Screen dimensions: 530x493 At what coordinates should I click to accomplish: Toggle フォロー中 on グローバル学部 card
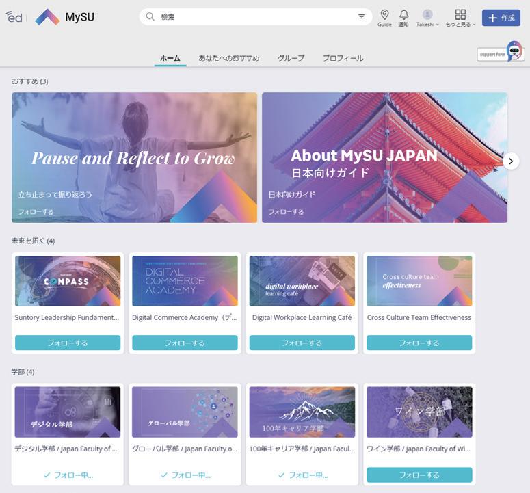pos(185,475)
